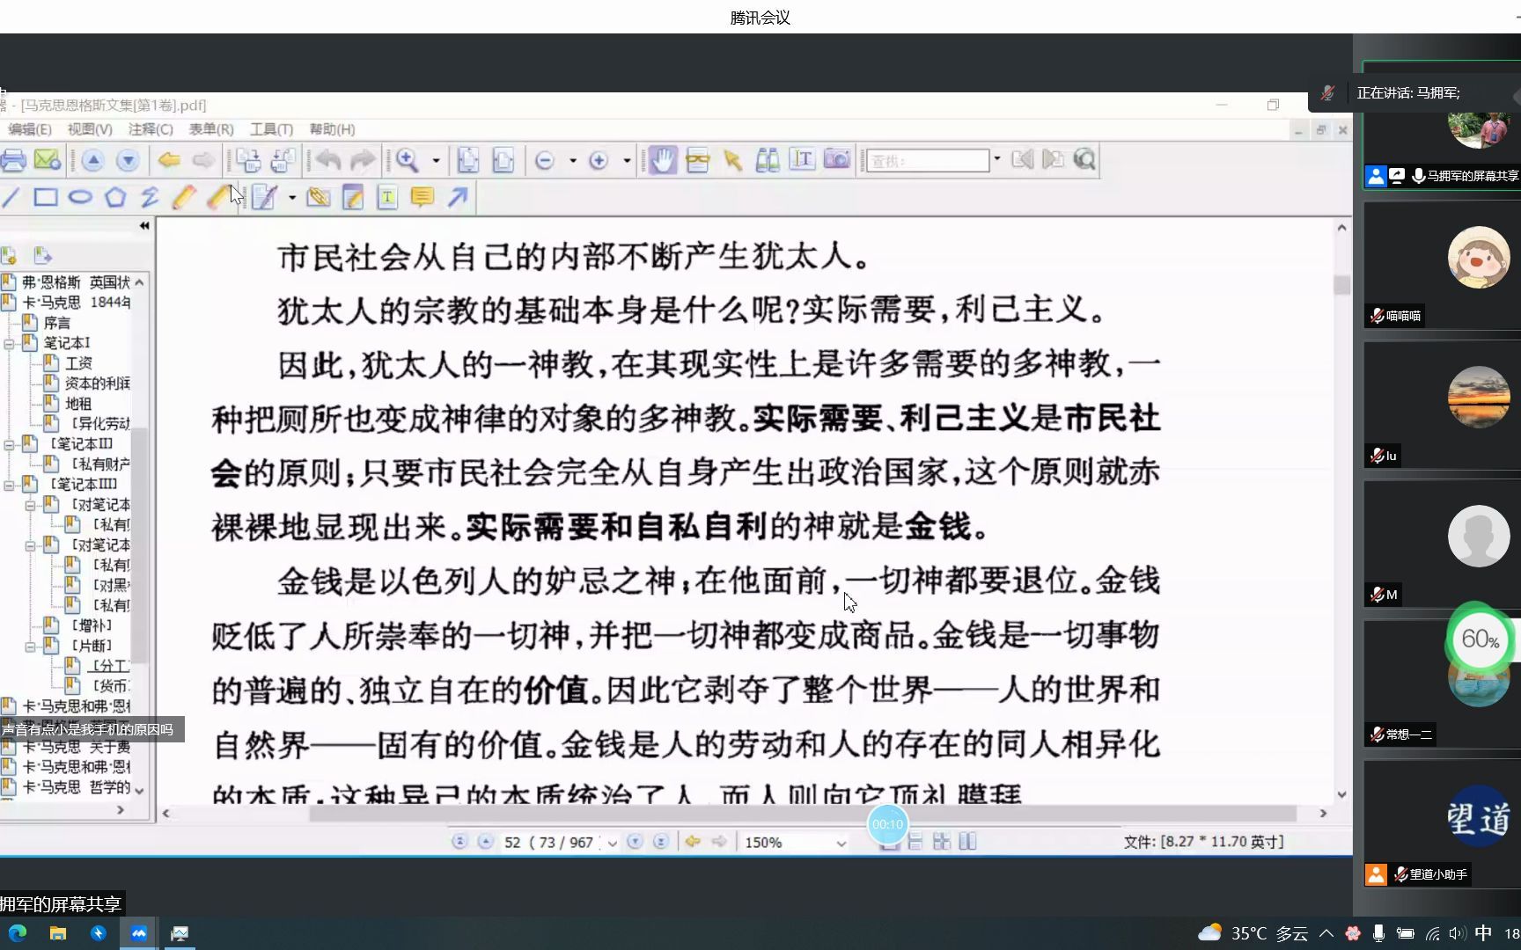
Task: Open zoom tool dropdown arrow
Action: click(x=436, y=161)
